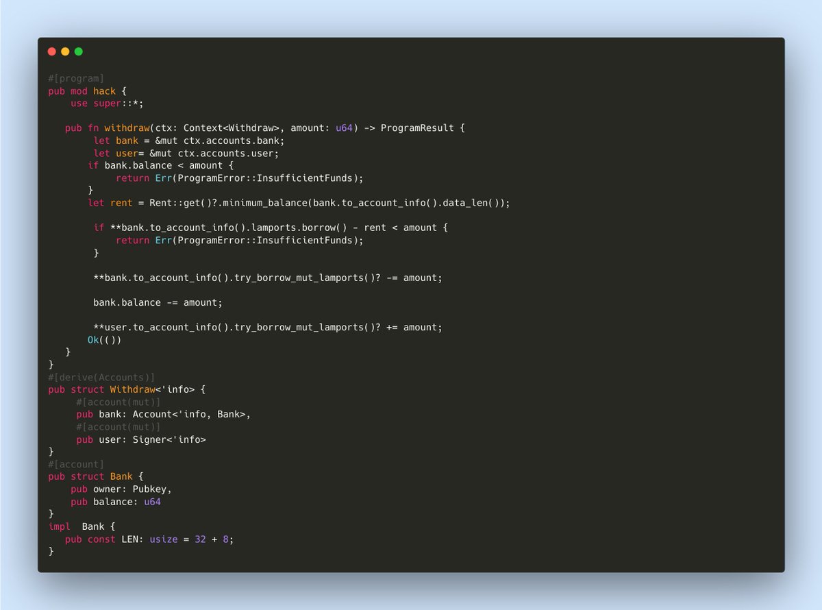Click the green zoom window button
The width and height of the screenshot is (822, 610).
point(79,51)
